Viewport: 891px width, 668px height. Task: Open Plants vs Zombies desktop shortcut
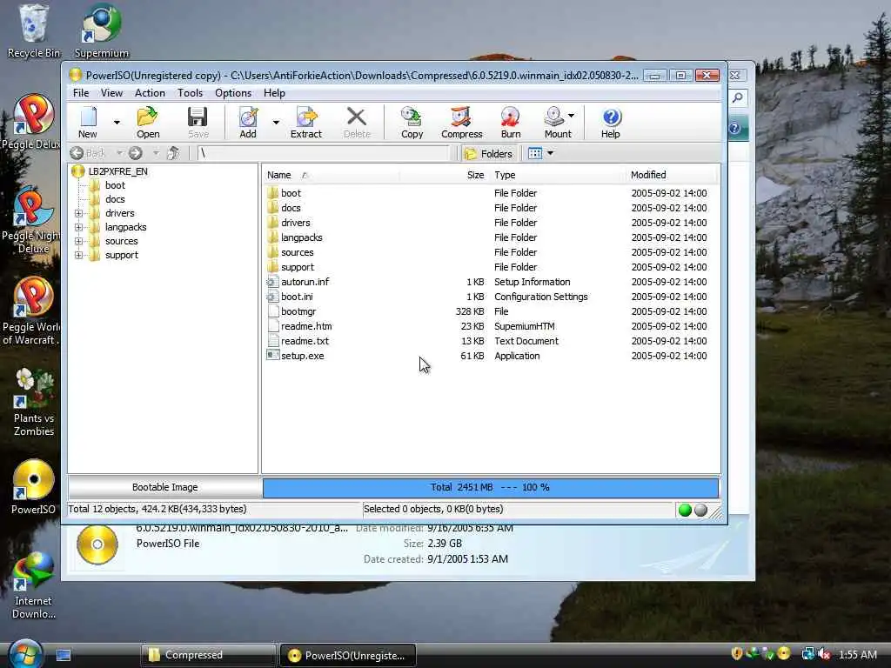[x=34, y=402]
